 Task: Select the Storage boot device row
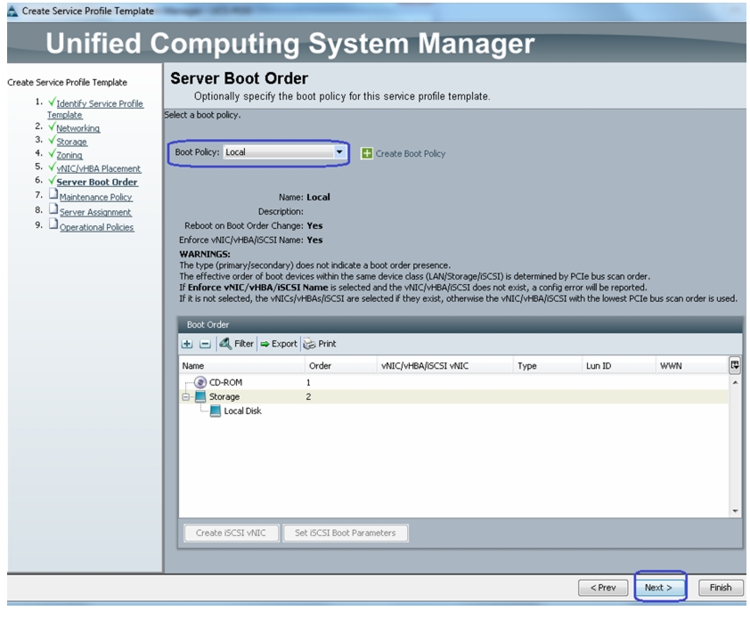tap(453, 396)
